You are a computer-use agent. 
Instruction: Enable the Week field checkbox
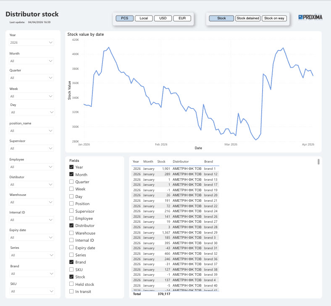[x=71, y=189]
